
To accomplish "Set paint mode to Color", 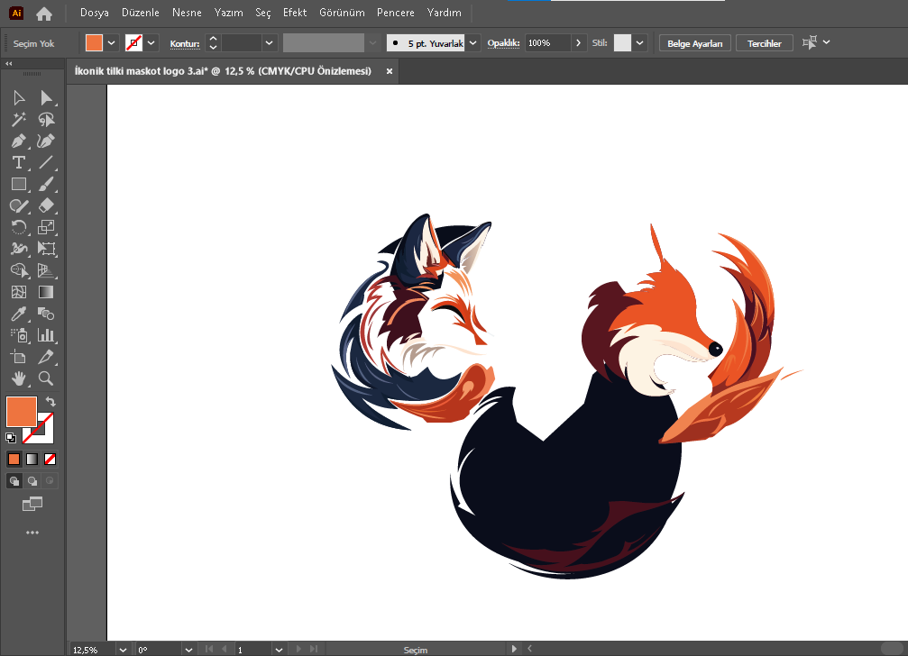I will click(14, 460).
